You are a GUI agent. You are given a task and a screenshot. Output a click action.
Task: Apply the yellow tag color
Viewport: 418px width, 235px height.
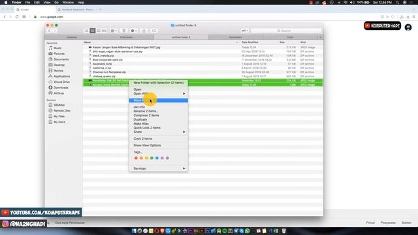146,158
